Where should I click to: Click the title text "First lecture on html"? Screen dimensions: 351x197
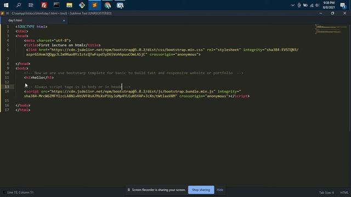(x=61, y=45)
